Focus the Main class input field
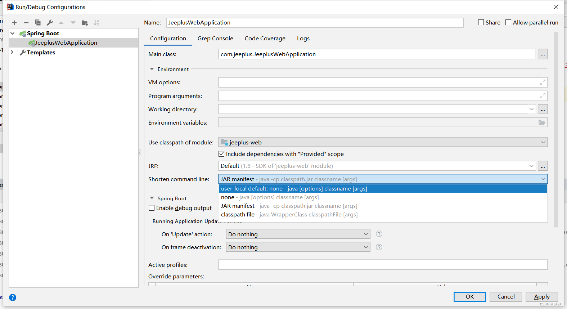567x309 pixels. point(377,54)
